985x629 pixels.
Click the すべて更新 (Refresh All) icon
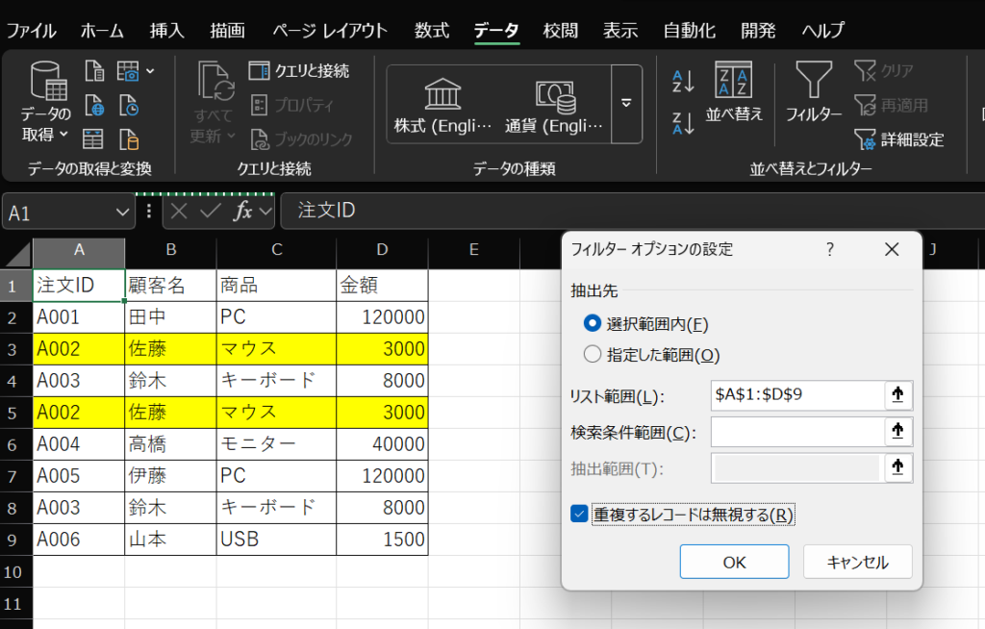[216, 82]
